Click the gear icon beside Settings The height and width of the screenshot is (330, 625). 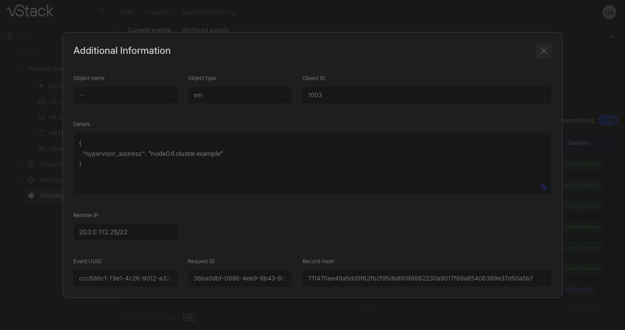[31, 180]
